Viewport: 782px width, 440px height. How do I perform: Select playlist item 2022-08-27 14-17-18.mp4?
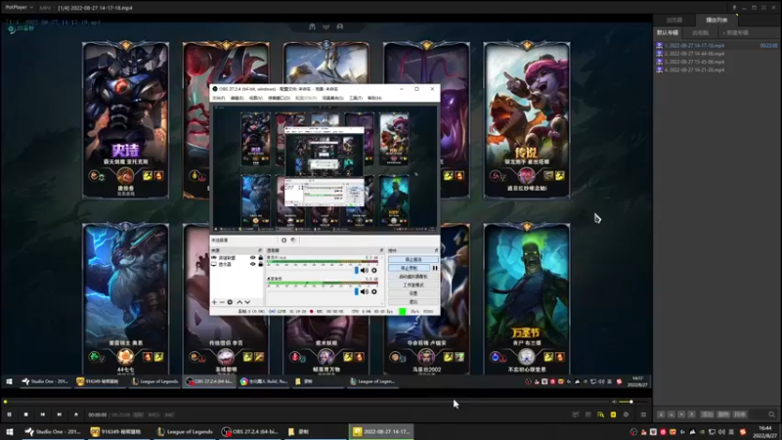[x=717, y=45]
